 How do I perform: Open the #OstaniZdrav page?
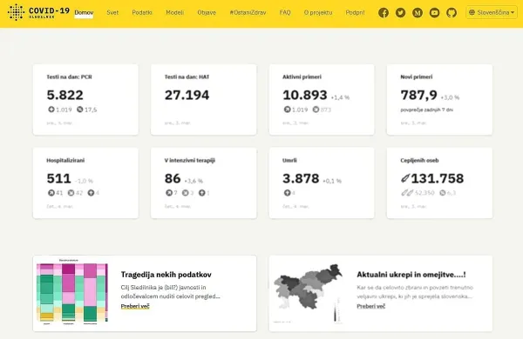coord(248,13)
